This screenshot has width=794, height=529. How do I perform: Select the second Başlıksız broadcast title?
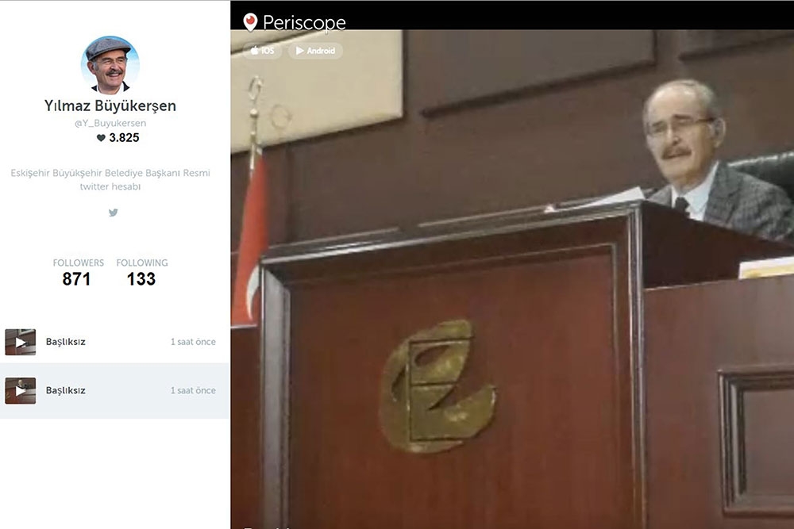click(65, 390)
